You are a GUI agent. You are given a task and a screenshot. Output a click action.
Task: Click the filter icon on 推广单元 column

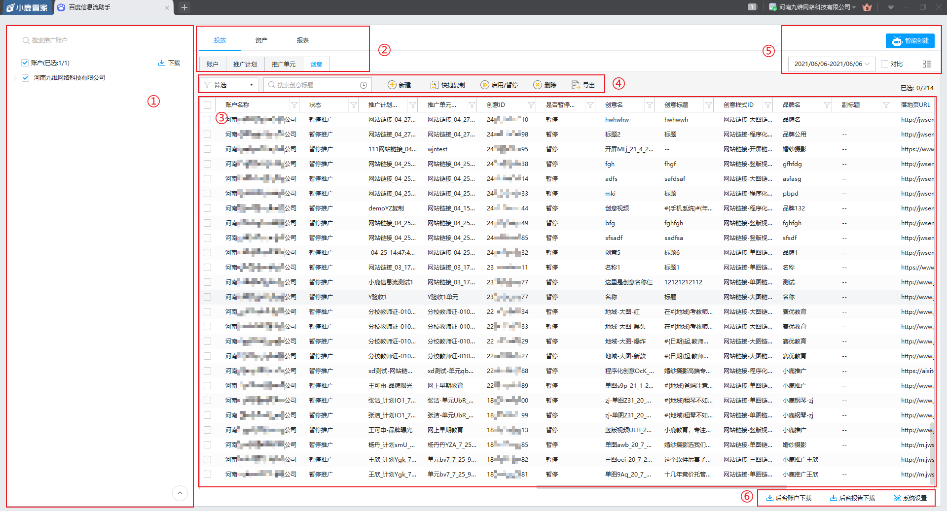point(472,104)
